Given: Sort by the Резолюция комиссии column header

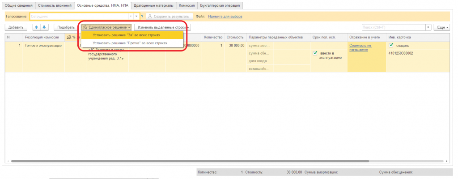Looking at the screenshot, I should click(x=44, y=37).
